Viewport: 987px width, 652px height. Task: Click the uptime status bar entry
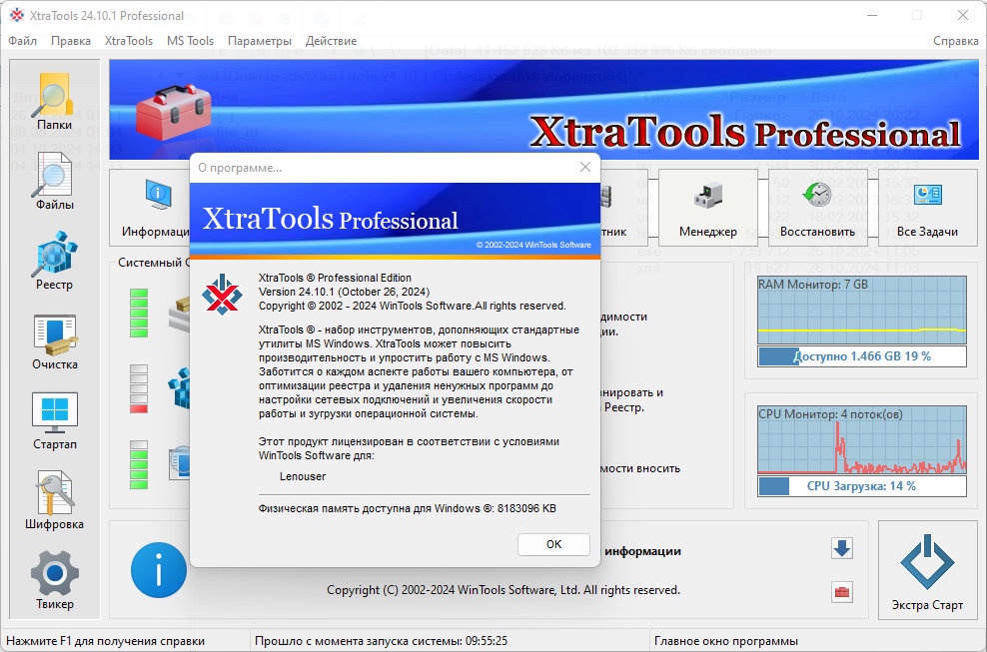(x=382, y=641)
